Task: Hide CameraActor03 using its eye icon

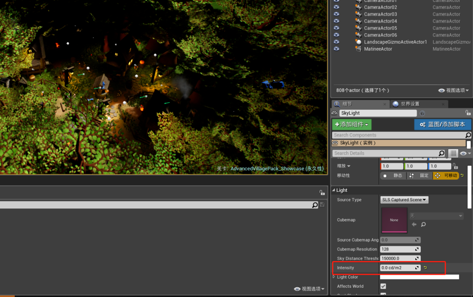Action: (x=336, y=14)
